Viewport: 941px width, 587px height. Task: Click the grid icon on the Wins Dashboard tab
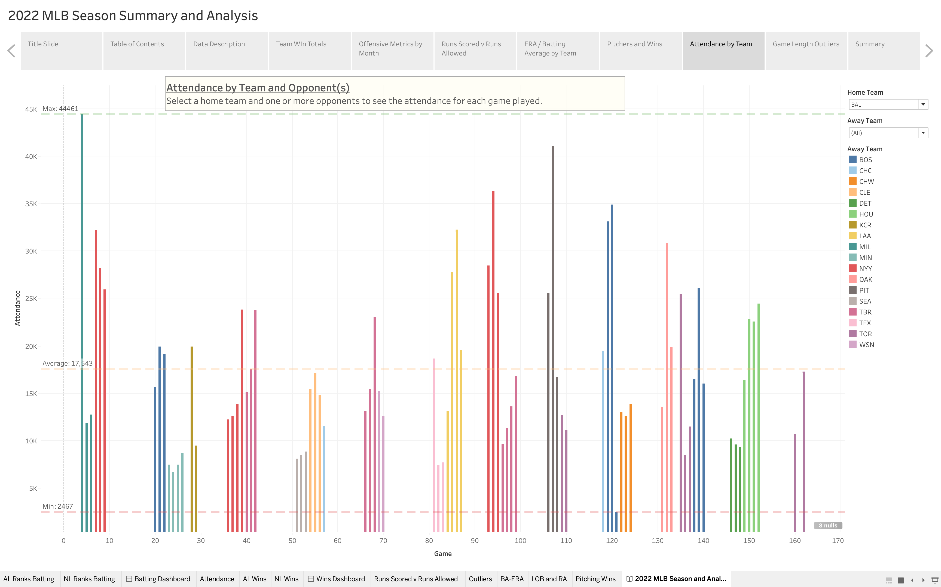coord(311,579)
